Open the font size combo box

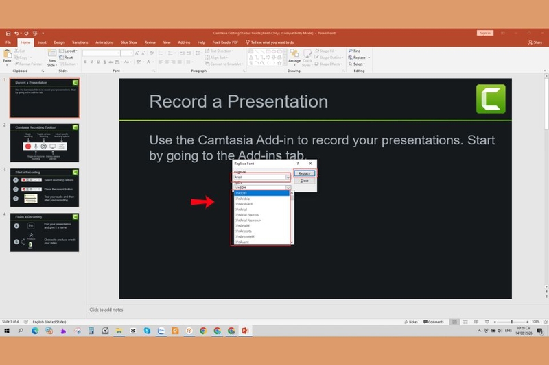pyautogui.click(x=127, y=53)
